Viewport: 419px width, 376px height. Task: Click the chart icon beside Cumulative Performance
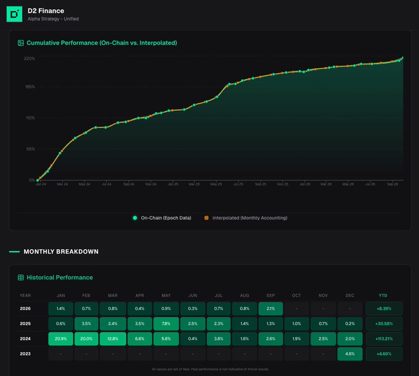point(20,43)
